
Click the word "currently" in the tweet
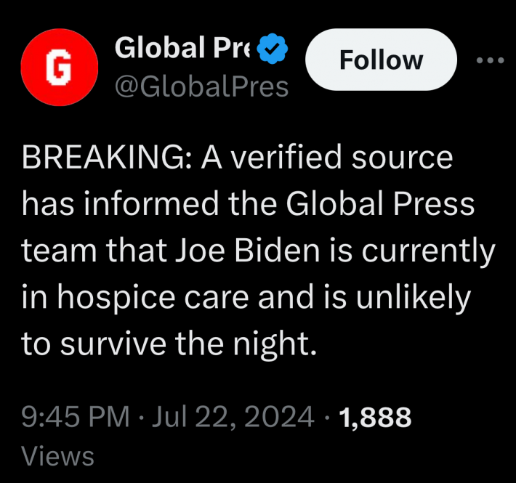pos(428,251)
